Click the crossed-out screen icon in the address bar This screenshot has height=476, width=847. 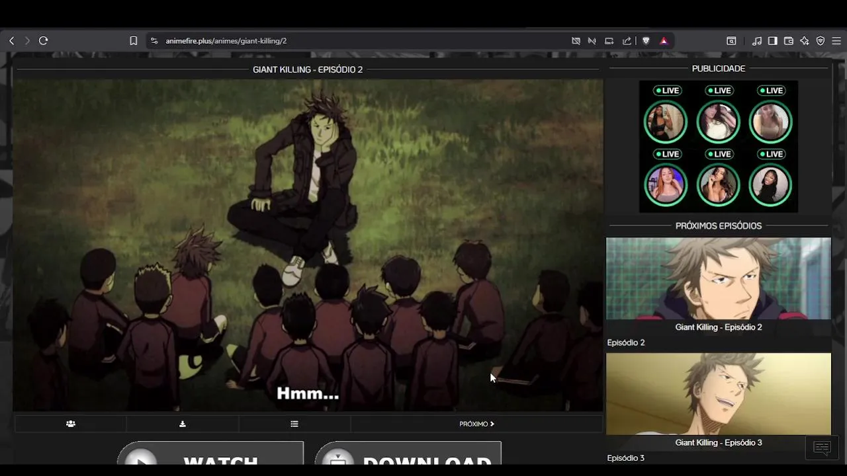point(576,41)
